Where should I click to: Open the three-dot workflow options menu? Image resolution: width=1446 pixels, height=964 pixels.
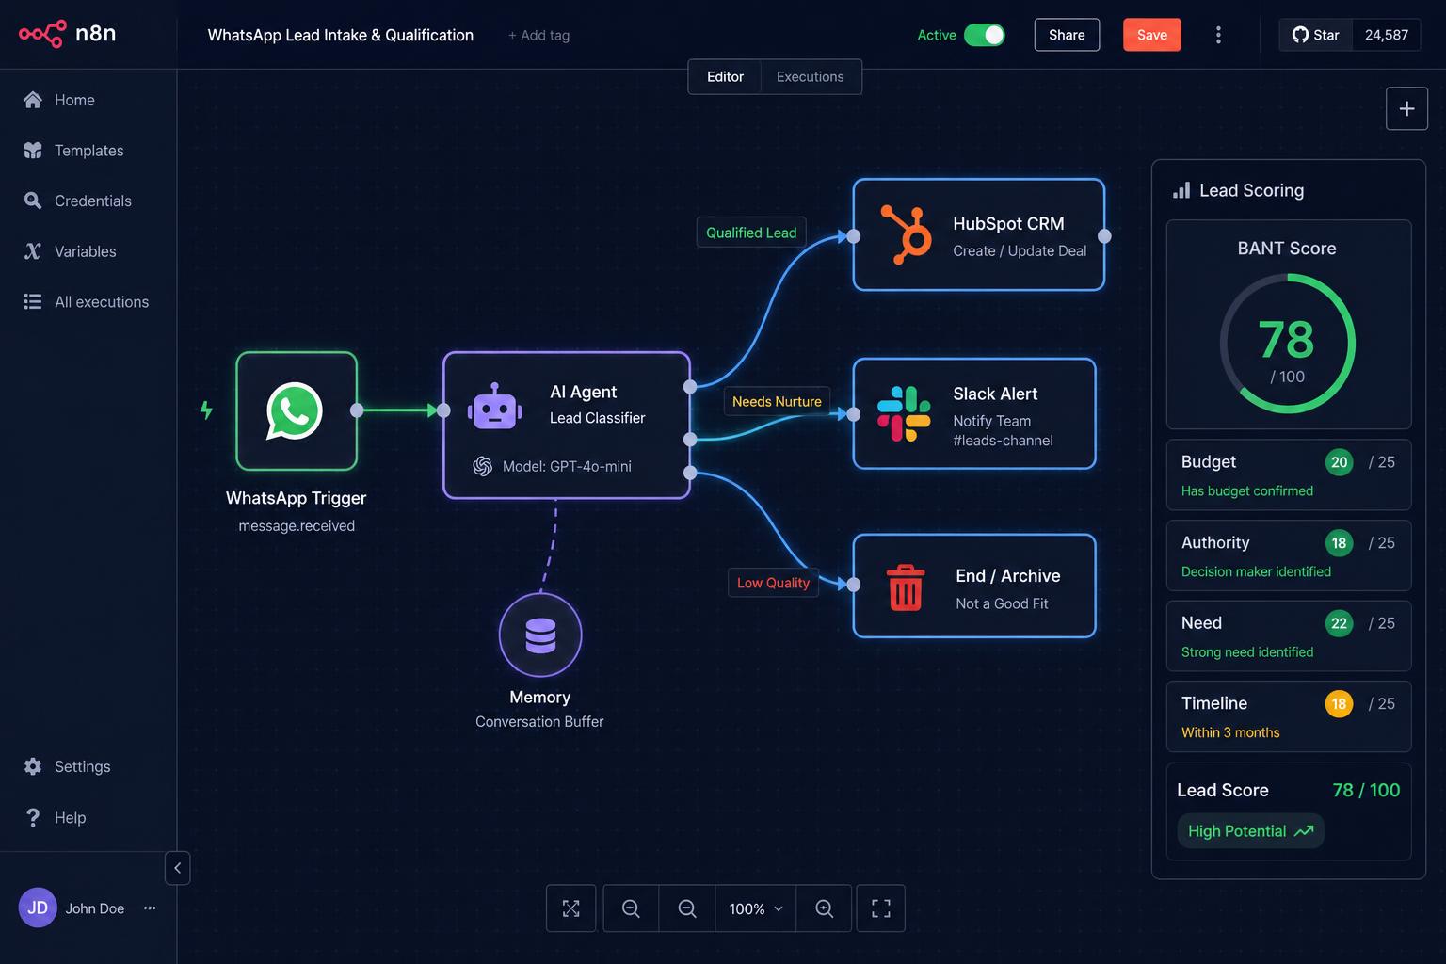(1218, 35)
